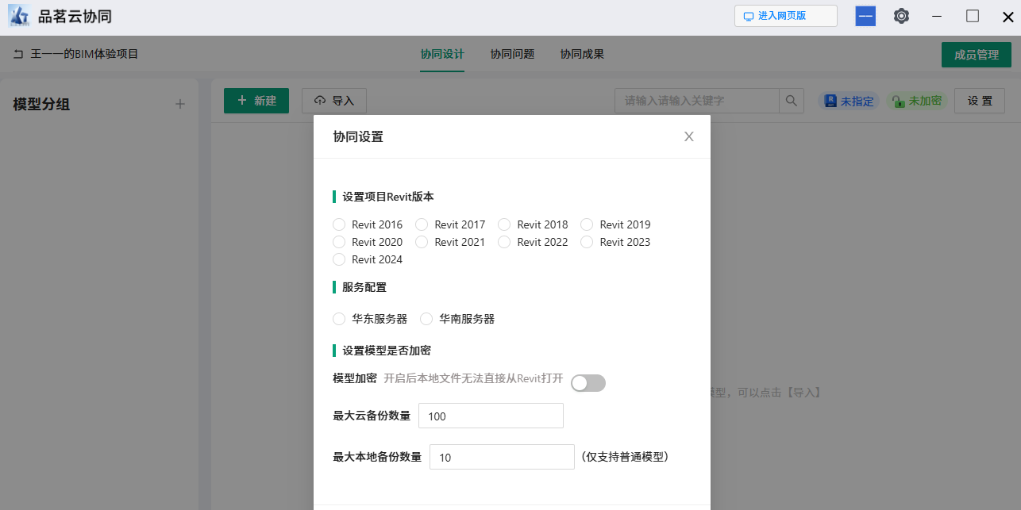The width and height of the screenshot is (1021, 510).
Task: Enable the 模型加密 toggle switch
Action: (588, 383)
